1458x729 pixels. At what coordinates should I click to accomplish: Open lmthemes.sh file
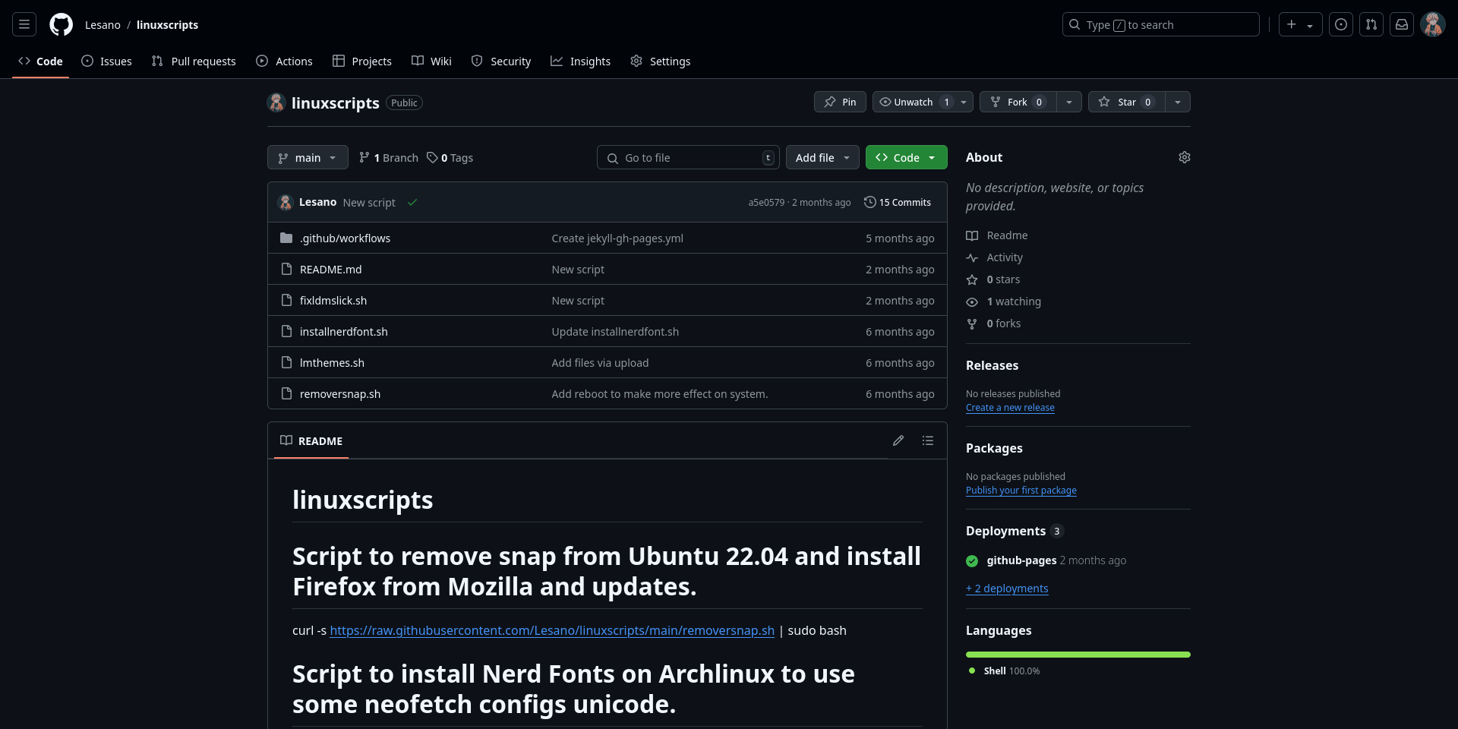[332, 362]
